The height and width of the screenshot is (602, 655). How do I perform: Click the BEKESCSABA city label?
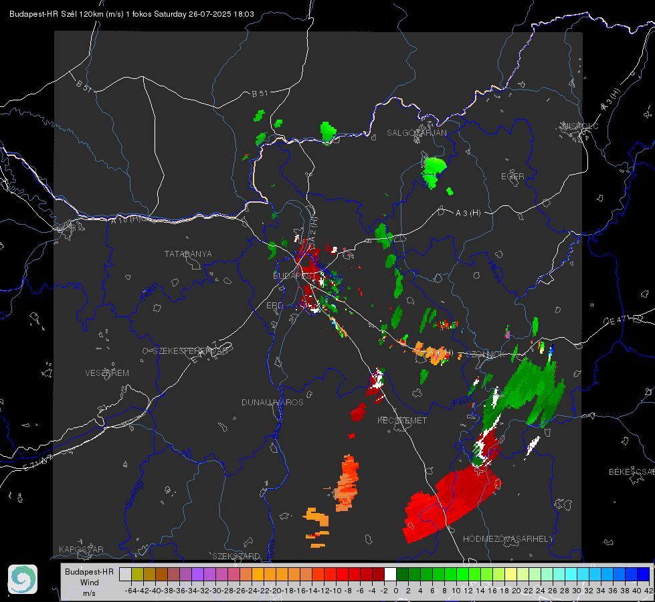[632, 472]
